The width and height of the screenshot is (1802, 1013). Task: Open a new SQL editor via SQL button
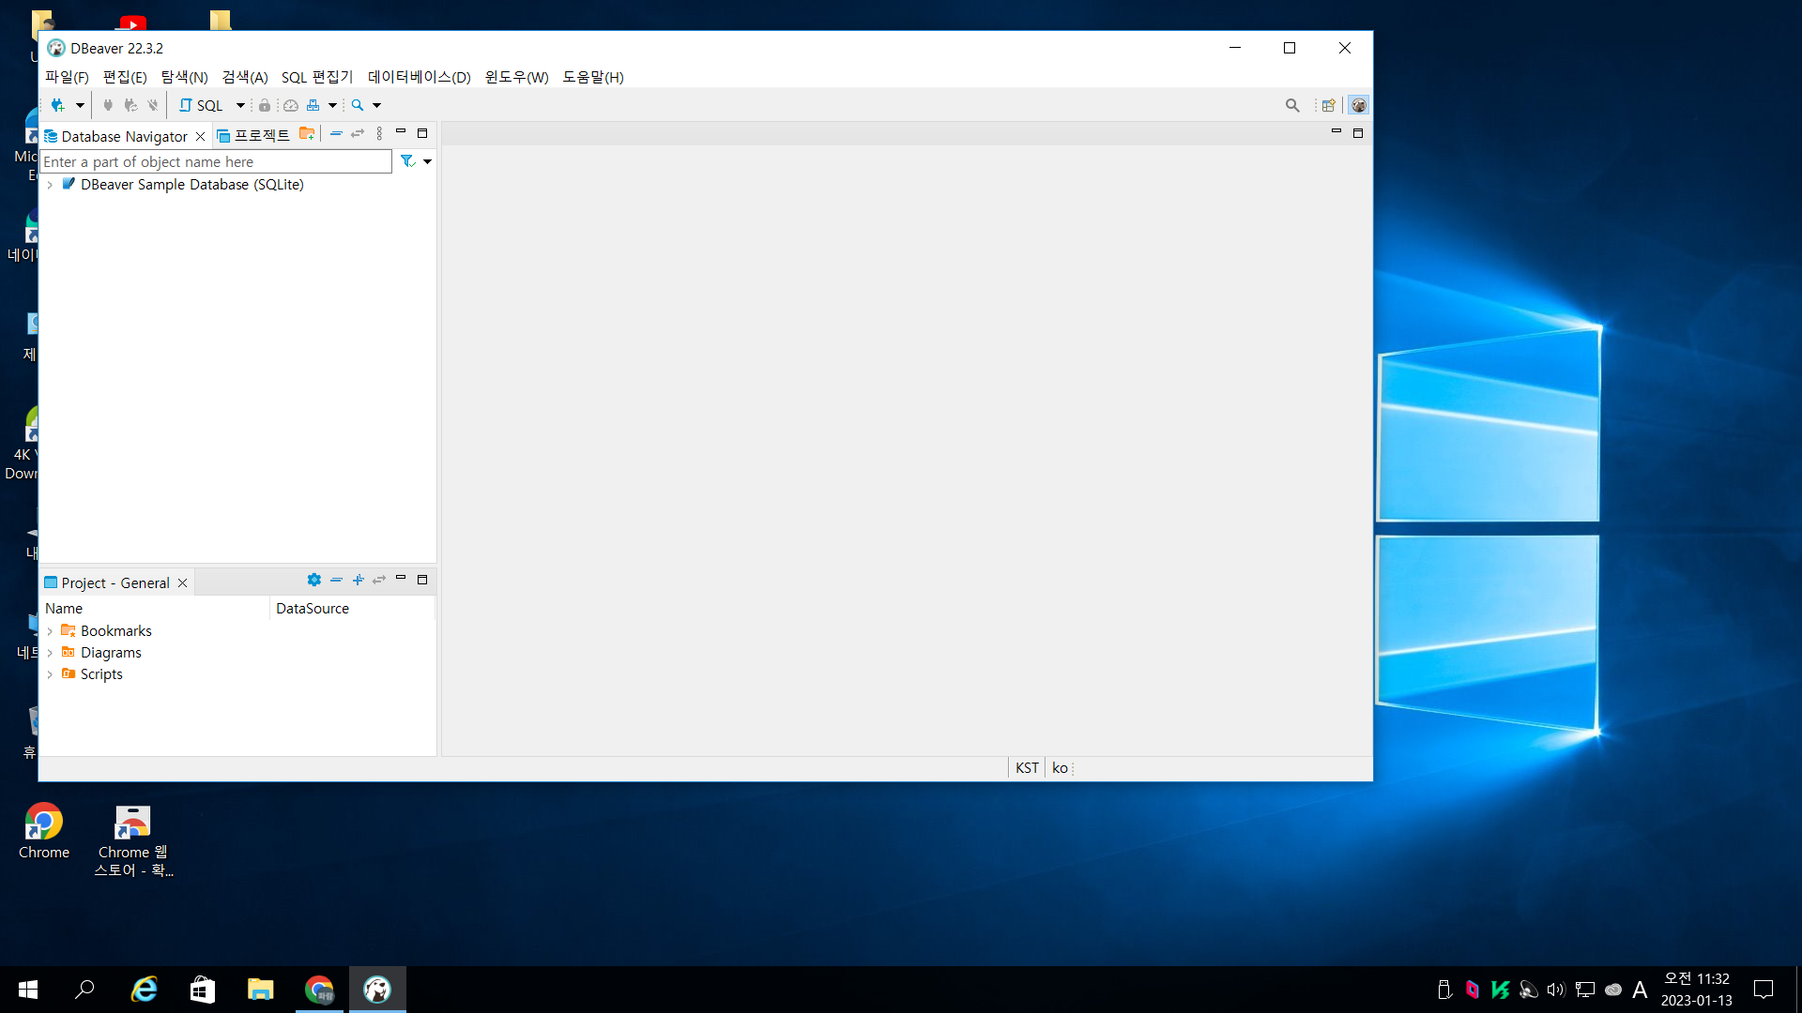click(x=201, y=105)
